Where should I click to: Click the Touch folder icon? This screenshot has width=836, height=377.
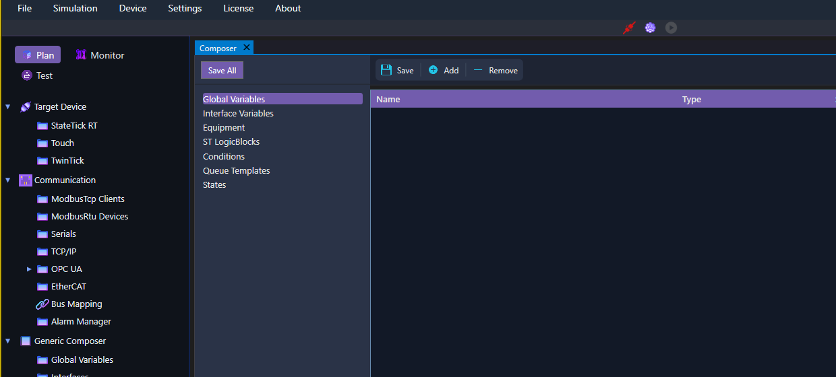click(42, 143)
